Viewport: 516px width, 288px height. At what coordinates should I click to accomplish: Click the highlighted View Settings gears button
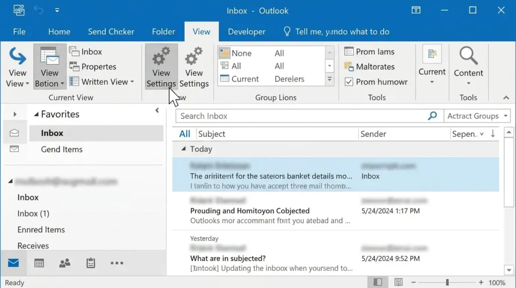[x=161, y=67]
